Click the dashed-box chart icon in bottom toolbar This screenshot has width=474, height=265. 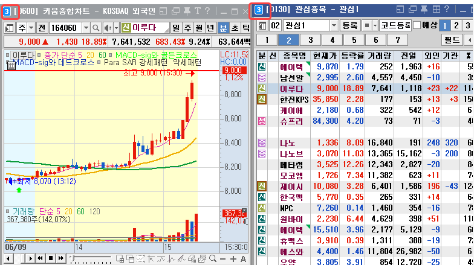(140, 258)
